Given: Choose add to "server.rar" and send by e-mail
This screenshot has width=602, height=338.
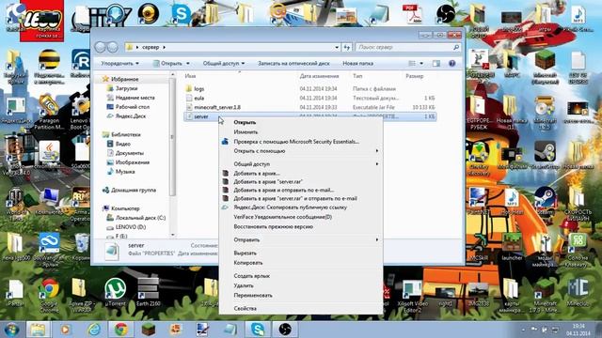Looking at the screenshot, I should point(295,198).
